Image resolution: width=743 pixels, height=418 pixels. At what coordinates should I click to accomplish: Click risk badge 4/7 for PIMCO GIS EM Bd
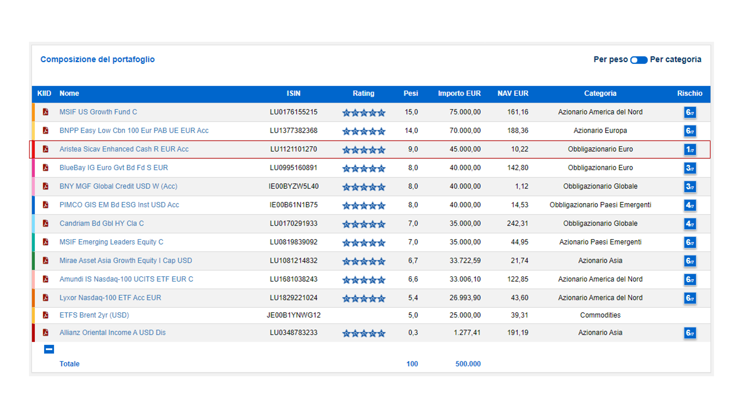[690, 206]
